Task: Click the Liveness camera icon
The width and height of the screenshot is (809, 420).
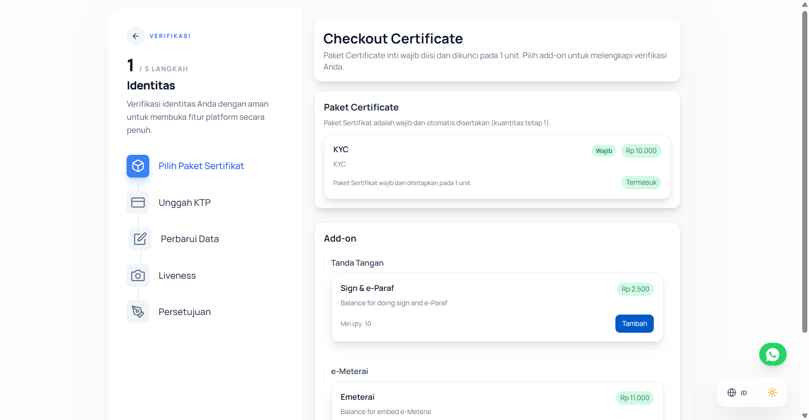Action: coord(138,275)
